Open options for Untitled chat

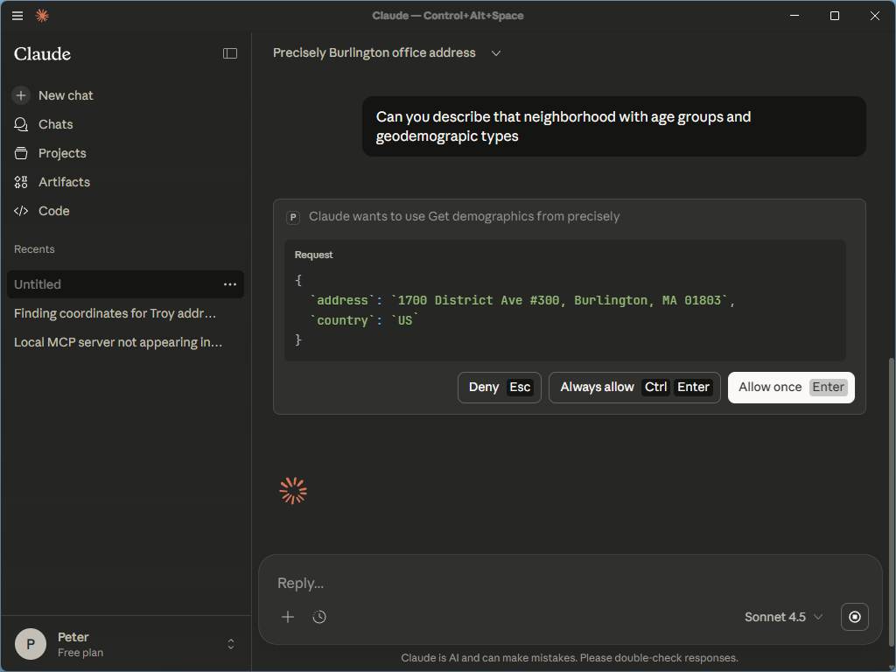[230, 284]
